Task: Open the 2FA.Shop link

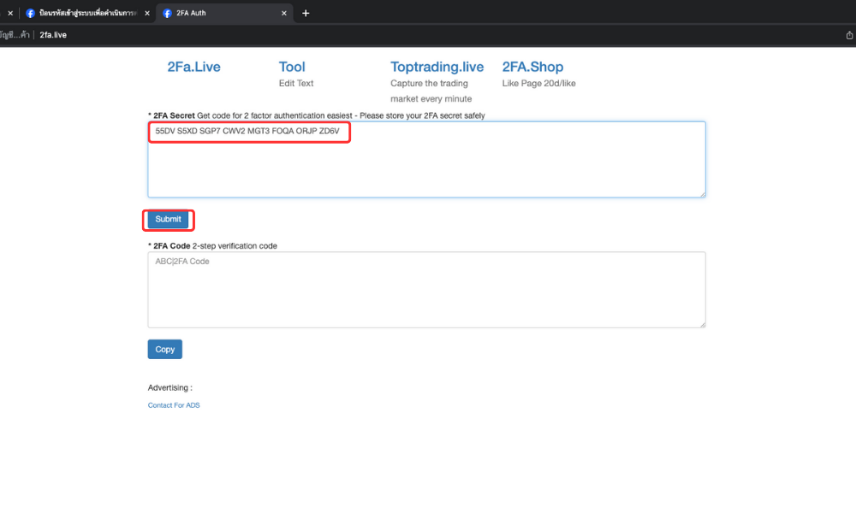Action: pos(532,67)
